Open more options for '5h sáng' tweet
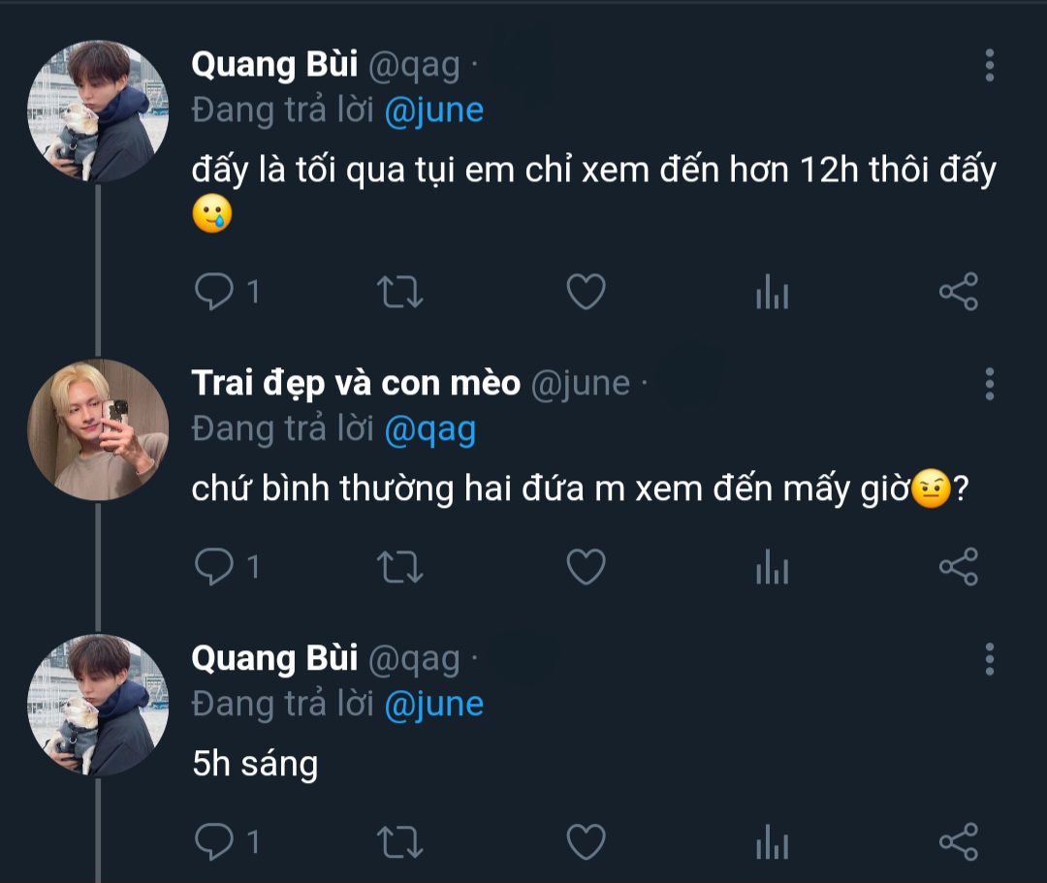 coord(989,659)
